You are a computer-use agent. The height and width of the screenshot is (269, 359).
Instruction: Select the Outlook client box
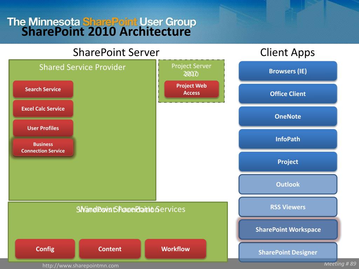[288, 184]
